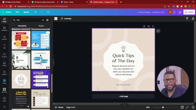Click the lightbulb graphic on canvas
This screenshot has width=196, height=110.
coord(123,49)
